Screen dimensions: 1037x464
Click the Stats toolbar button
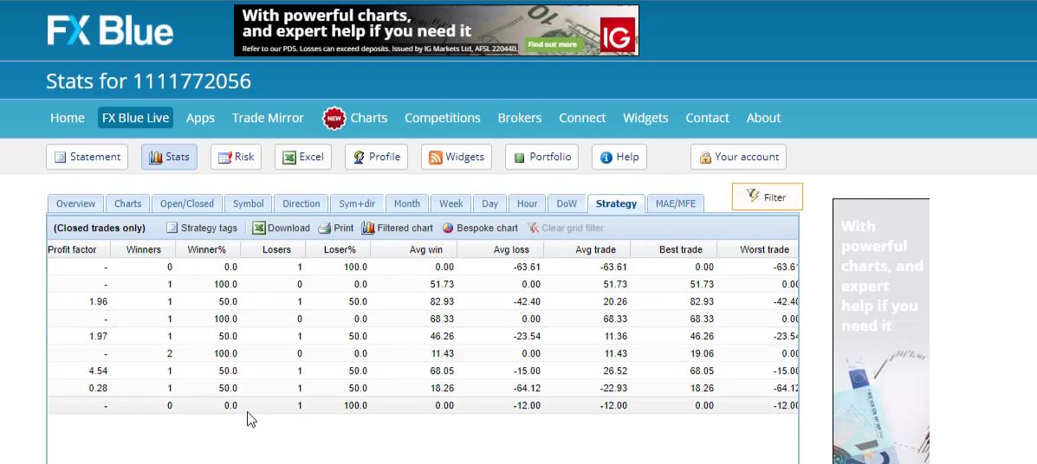pos(169,157)
